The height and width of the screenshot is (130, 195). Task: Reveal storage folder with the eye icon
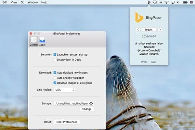91,103
